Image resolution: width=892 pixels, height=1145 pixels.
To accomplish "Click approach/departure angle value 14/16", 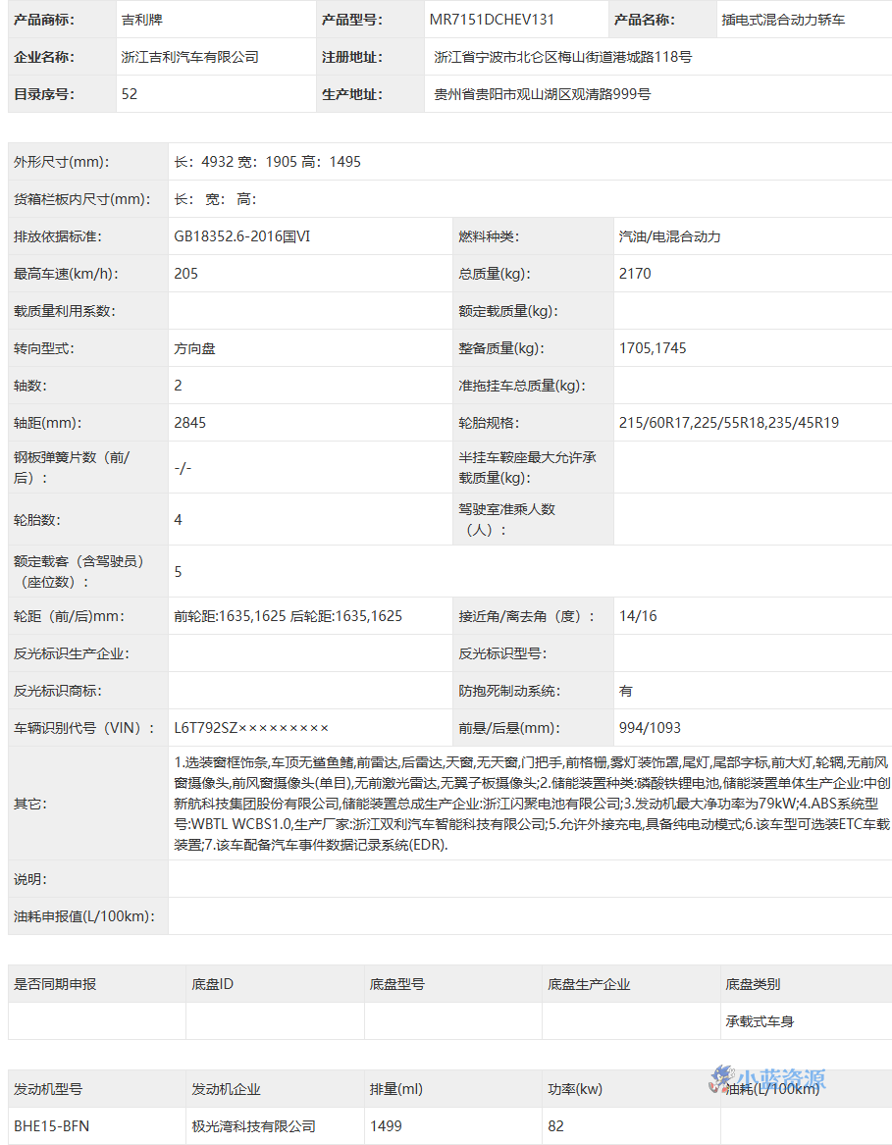I will (638, 616).
